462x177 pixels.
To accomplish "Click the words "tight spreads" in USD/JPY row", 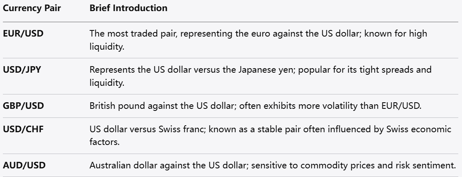I will 375,70.
